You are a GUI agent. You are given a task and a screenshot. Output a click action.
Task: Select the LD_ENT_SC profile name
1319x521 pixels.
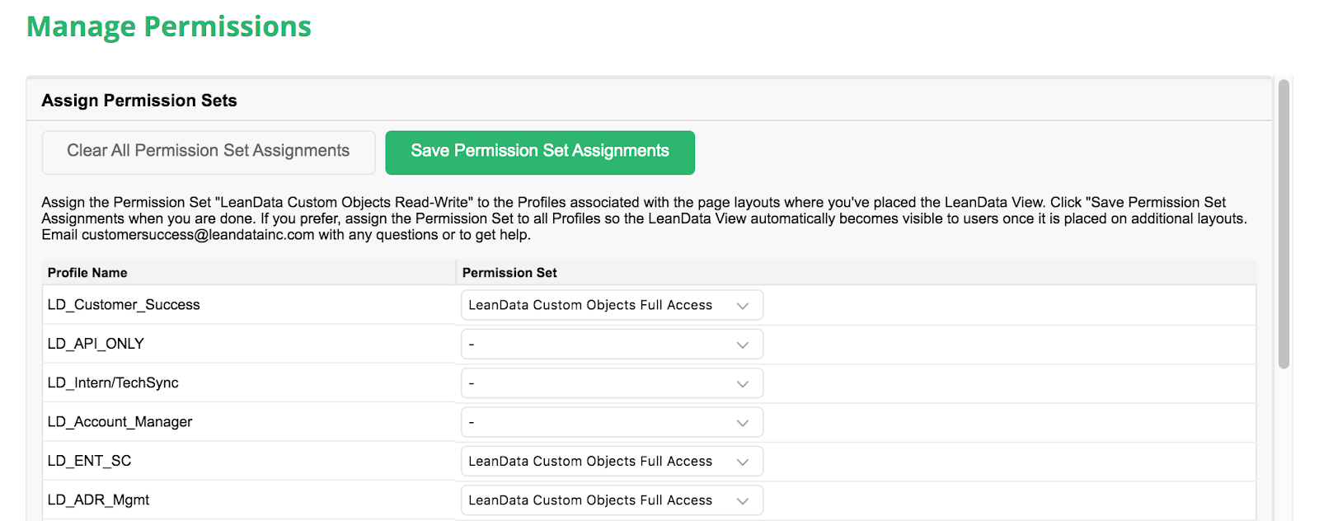point(89,461)
